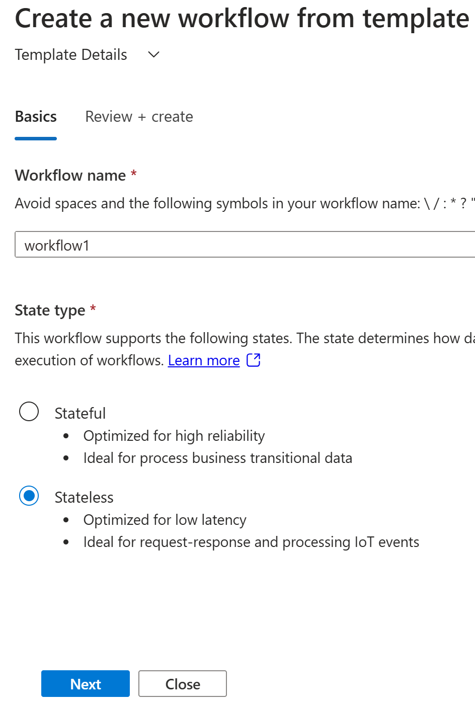Expand the Template Details chevron

pos(154,54)
